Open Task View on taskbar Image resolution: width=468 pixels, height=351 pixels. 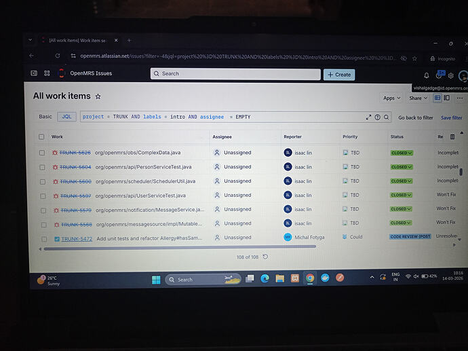coord(250,279)
